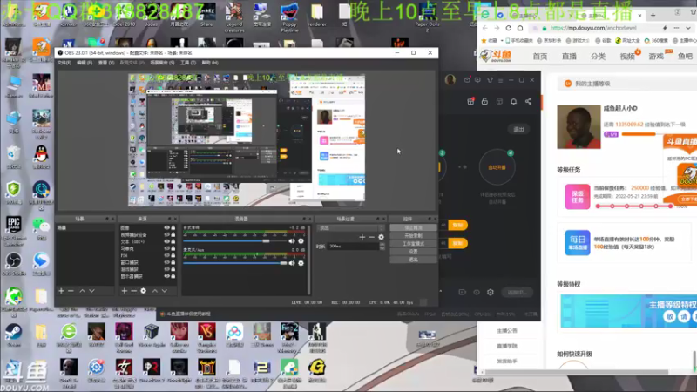This screenshot has height=392, width=697.
Task: Add a scene transition with plus icon
Action: pyautogui.click(x=362, y=237)
